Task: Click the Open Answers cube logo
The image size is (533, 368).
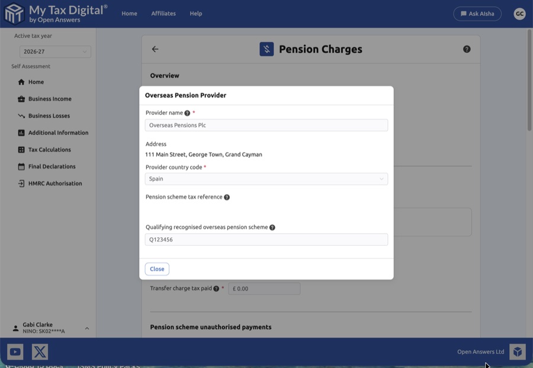Action: tap(517, 352)
